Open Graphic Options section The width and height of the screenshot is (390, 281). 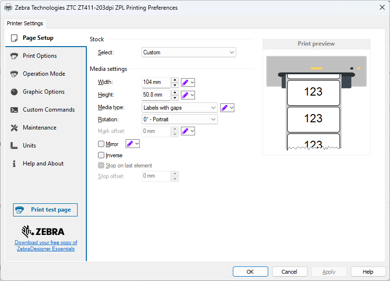46,92
